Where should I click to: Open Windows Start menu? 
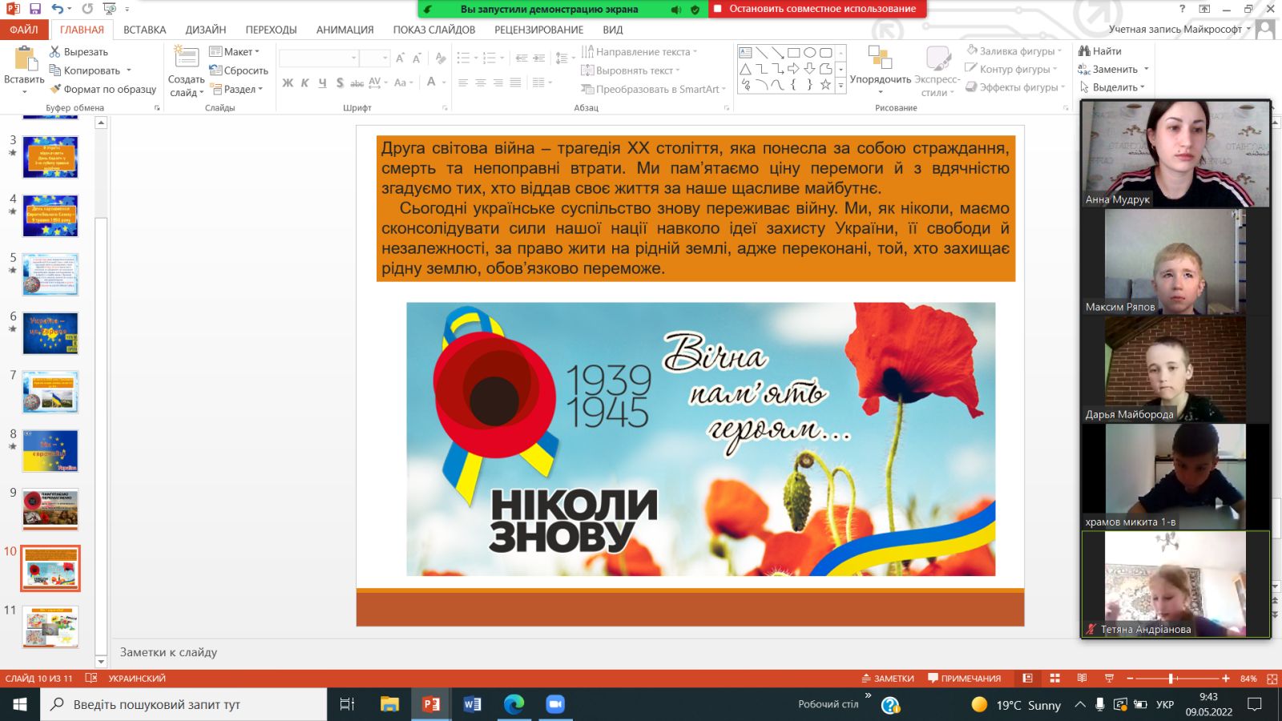20,704
